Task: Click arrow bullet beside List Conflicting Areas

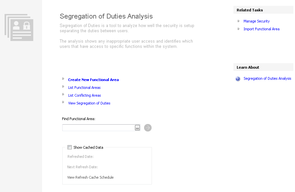Action: (63, 94)
